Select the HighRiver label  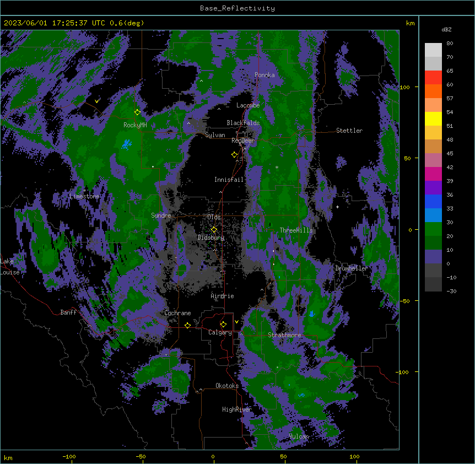click(x=237, y=409)
